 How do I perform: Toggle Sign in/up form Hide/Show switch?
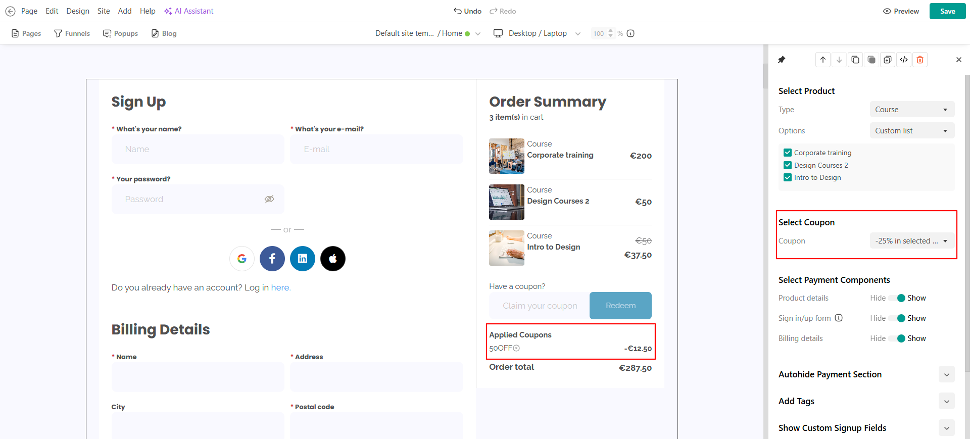(x=898, y=318)
